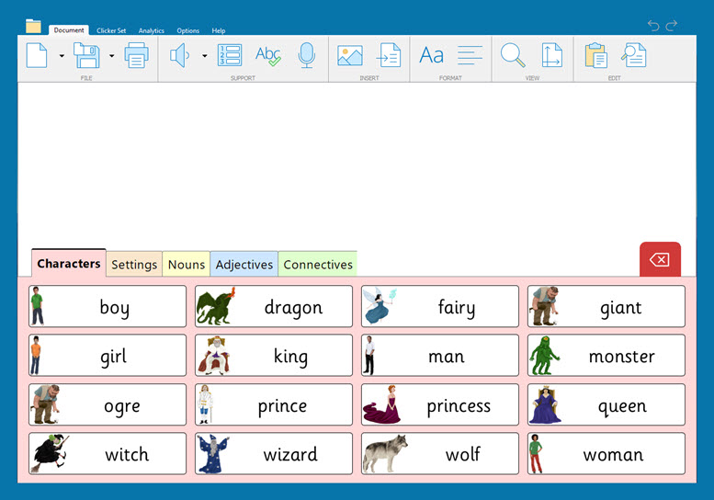714x500 pixels.
Task: Click the microphone voice recording icon
Action: pyautogui.click(x=307, y=56)
